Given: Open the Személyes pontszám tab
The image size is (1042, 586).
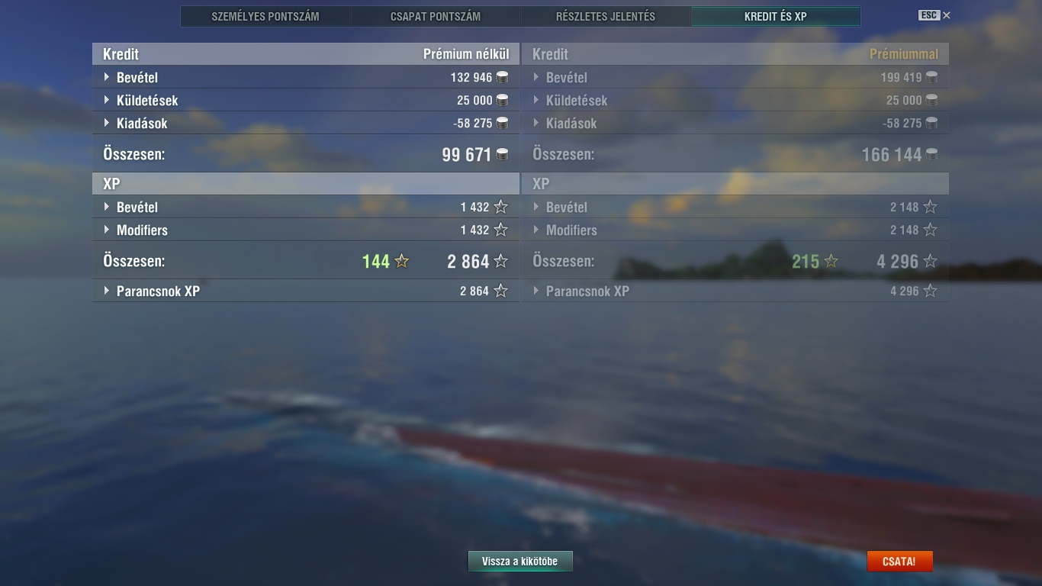Looking at the screenshot, I should 265,16.
